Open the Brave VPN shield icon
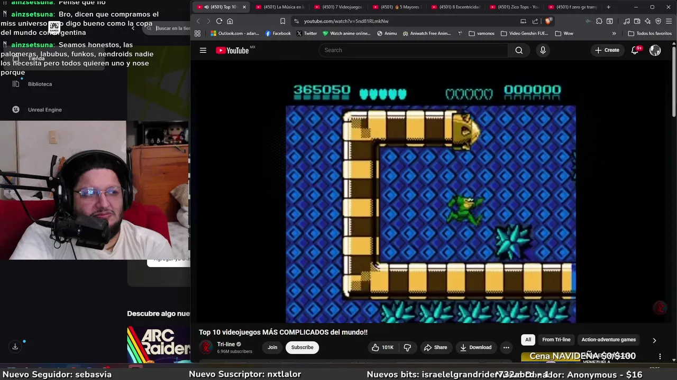The image size is (677, 380). click(x=658, y=21)
